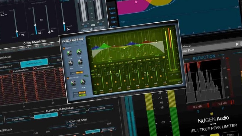Click the 36 dB readout
This screenshot has width=242, height=136.
pos(113,13)
